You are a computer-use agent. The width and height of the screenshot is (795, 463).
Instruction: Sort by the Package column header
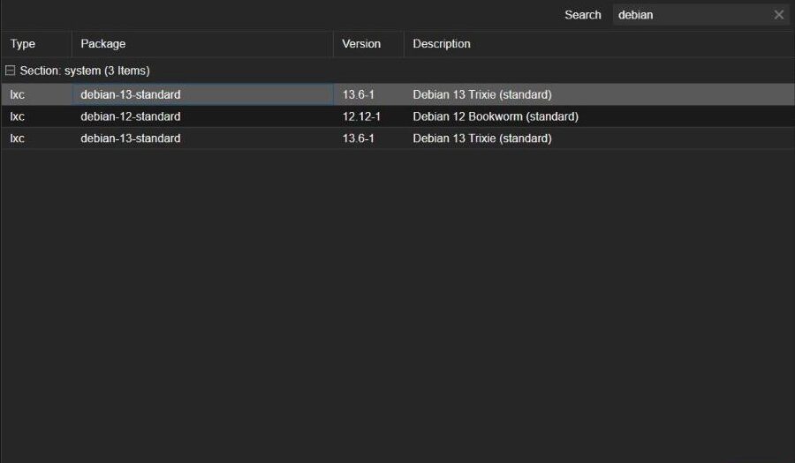point(202,43)
